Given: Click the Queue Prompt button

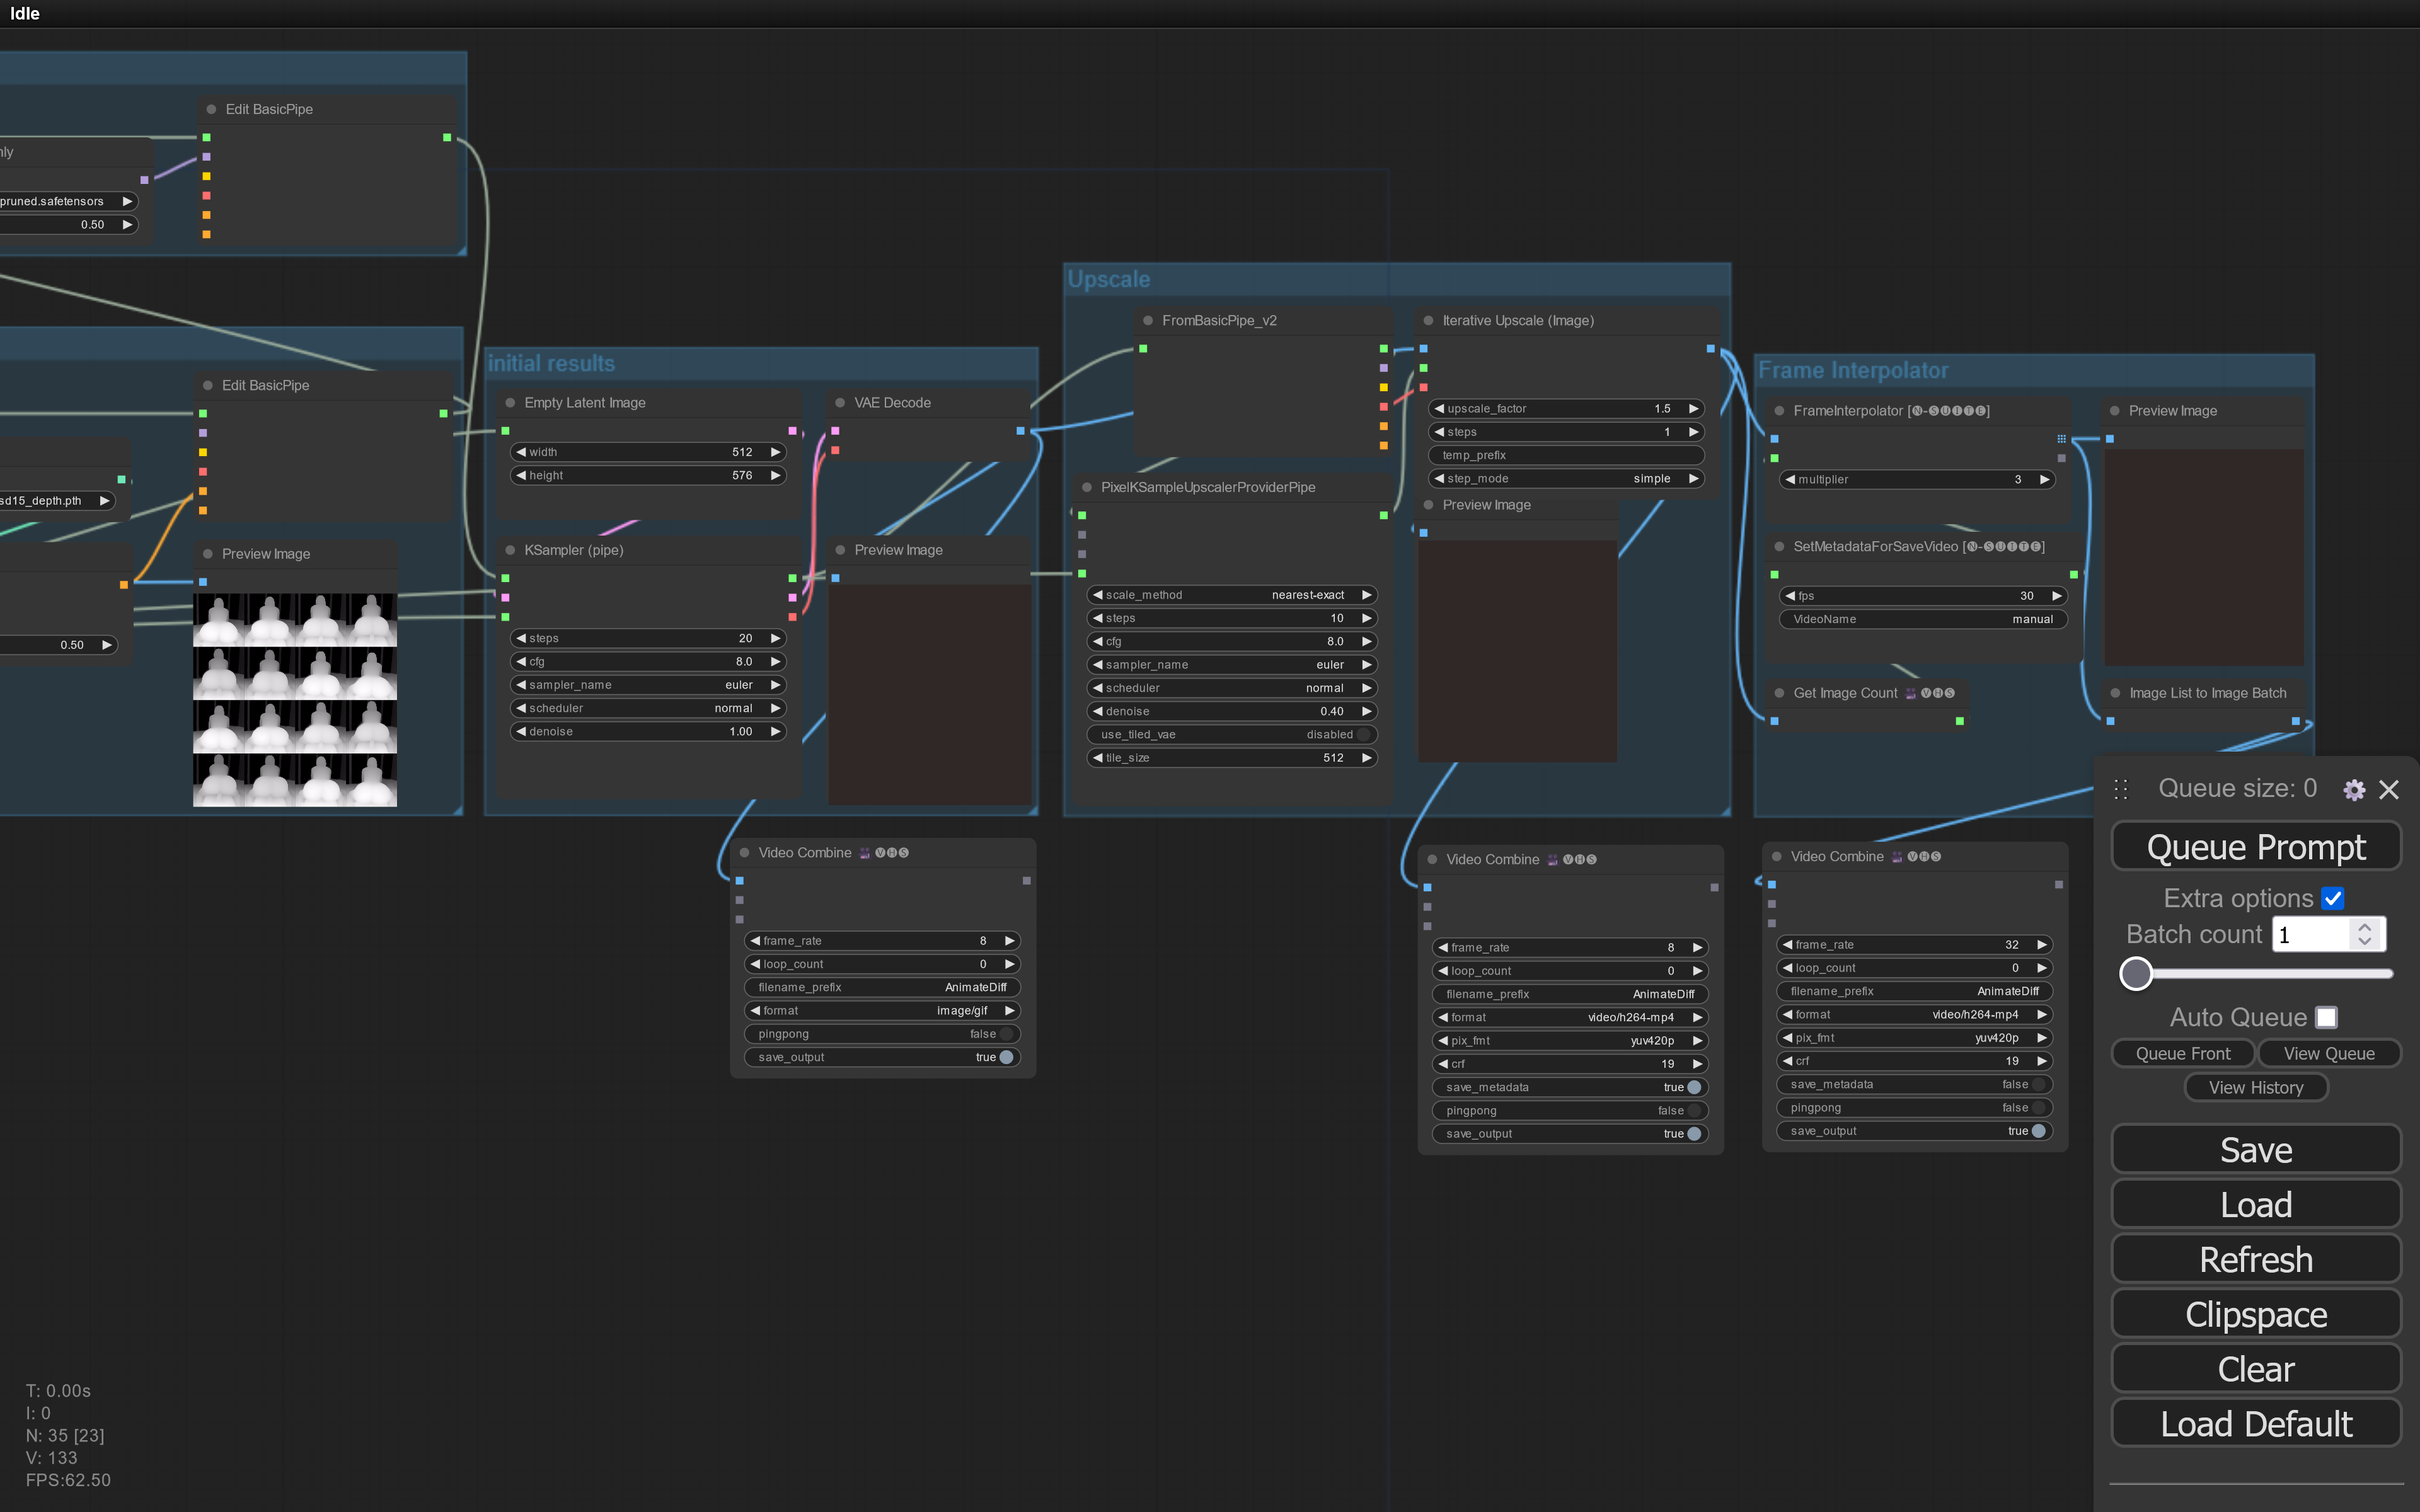Looking at the screenshot, I should (2256, 847).
